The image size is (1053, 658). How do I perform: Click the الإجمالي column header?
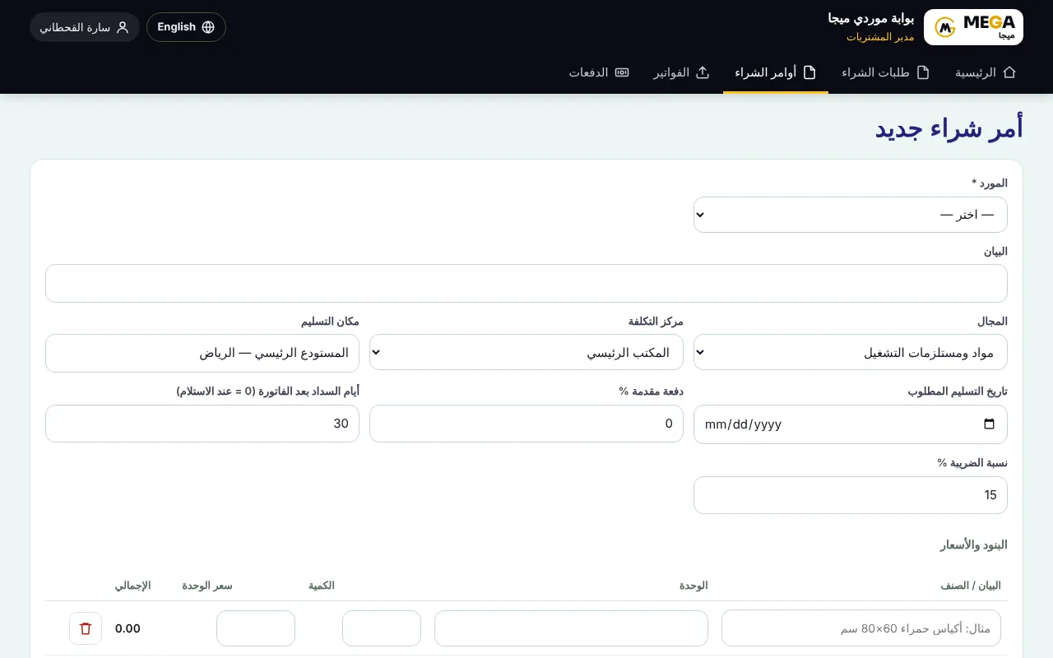click(132, 586)
